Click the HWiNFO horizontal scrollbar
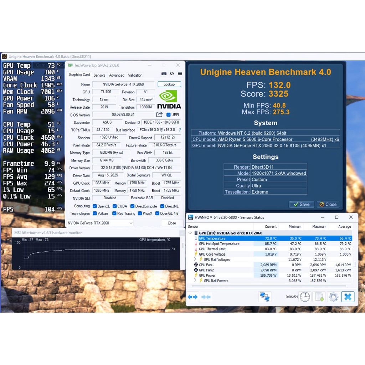365x365 pixels. click(269, 286)
